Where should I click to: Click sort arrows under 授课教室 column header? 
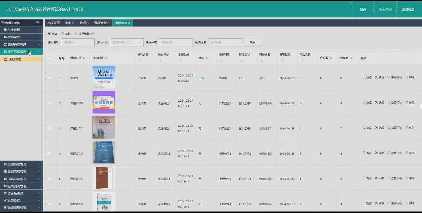[221, 61]
